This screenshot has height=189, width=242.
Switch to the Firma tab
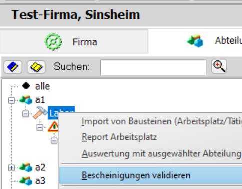point(74,41)
